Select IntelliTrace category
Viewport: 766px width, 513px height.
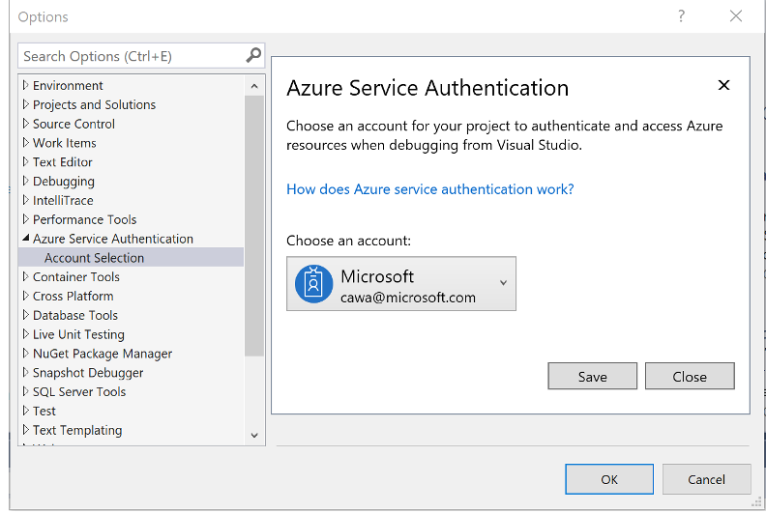(63, 200)
